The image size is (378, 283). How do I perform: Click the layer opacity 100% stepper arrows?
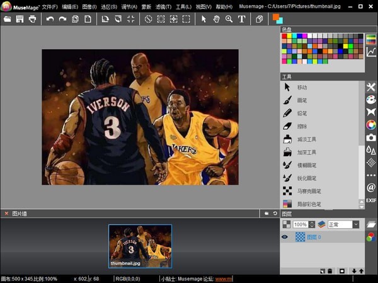point(312,224)
